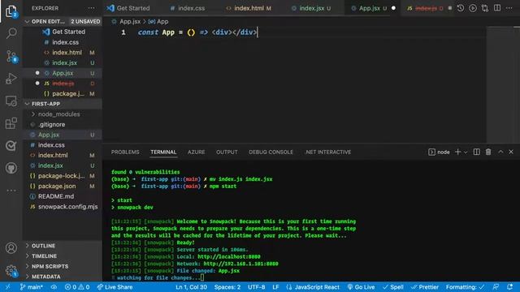
Task: Click Prettier in status bar
Action: (424, 287)
